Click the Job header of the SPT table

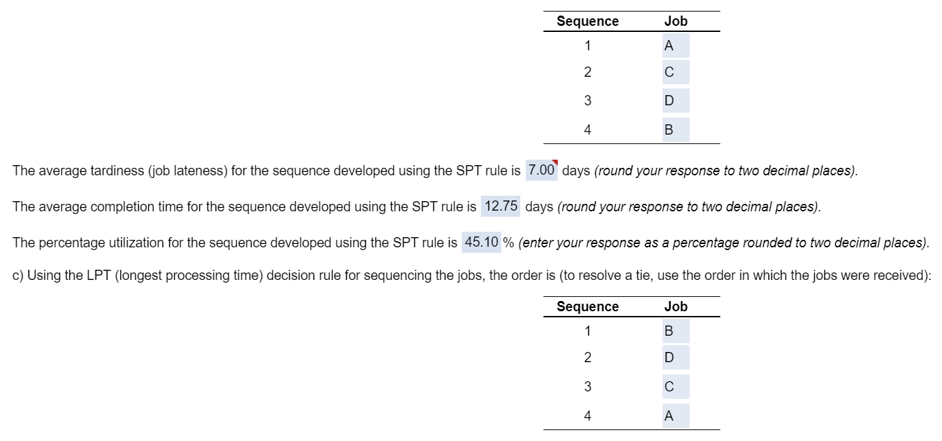pos(675,21)
